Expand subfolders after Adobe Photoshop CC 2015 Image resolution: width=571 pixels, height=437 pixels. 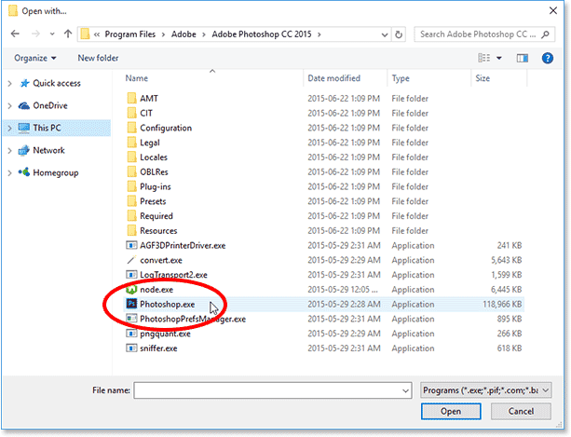(319, 34)
